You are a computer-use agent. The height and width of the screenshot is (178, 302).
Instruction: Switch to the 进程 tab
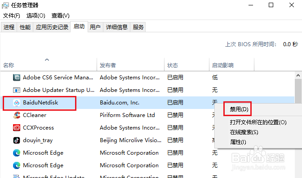[x=9, y=27]
